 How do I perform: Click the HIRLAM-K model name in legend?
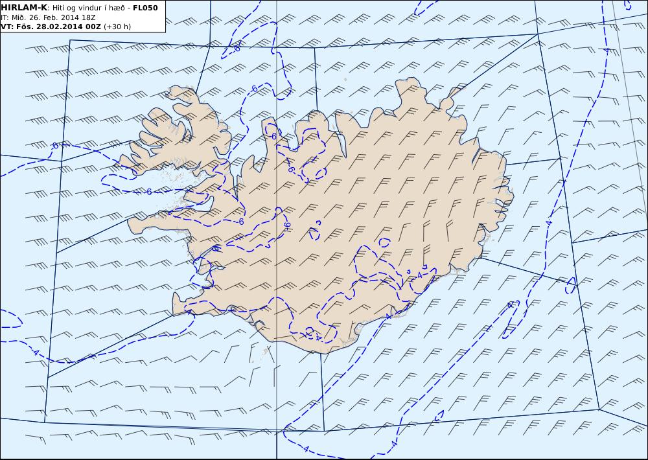pos(25,8)
